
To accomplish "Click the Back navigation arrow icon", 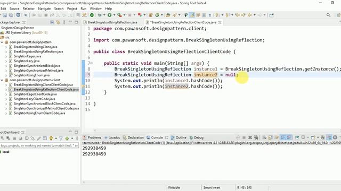I will click(x=250, y=15).
